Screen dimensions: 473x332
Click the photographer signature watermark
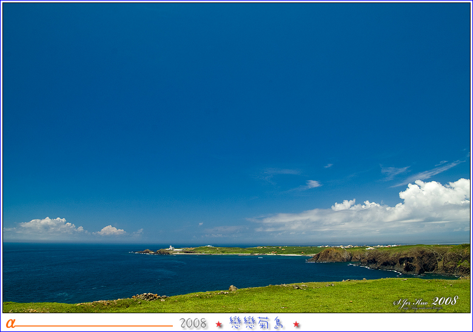click(x=412, y=302)
